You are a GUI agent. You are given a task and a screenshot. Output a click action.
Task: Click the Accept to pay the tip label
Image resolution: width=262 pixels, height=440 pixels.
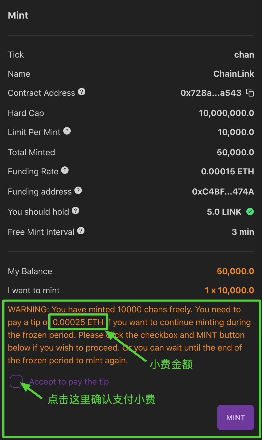click(x=69, y=382)
